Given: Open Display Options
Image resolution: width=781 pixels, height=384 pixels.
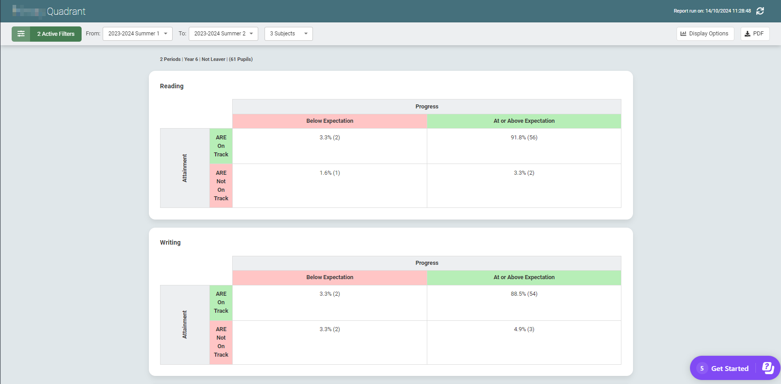Looking at the screenshot, I should 705,34.
